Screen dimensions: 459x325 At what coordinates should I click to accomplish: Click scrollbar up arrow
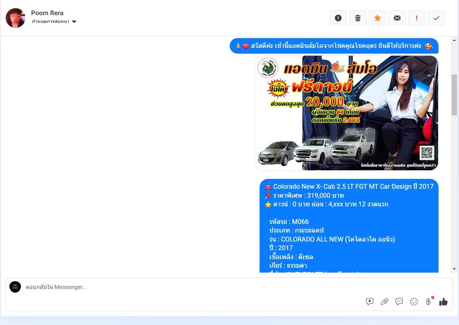pyautogui.click(x=454, y=41)
